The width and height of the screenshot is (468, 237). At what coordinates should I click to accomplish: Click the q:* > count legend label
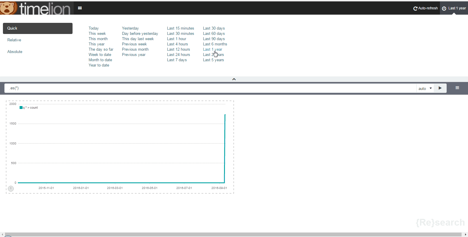[x=30, y=108]
